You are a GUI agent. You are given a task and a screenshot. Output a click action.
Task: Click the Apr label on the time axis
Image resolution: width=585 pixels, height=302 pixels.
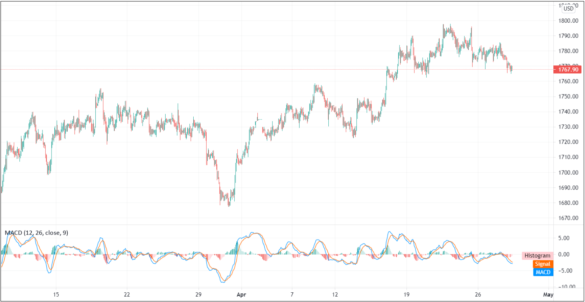[x=241, y=294]
